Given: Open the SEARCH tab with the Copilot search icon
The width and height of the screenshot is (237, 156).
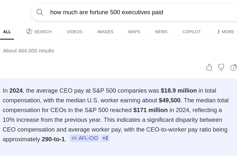Looking at the screenshot, I should pos(39,32).
